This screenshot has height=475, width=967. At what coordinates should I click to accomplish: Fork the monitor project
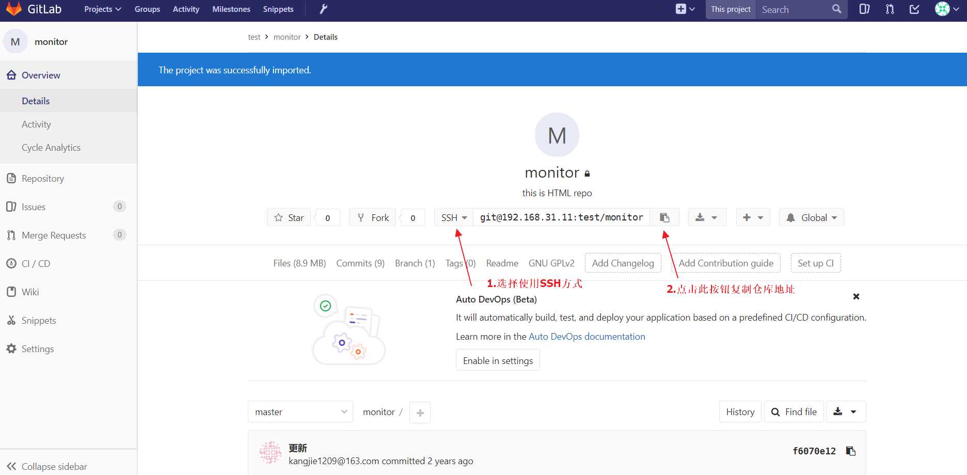coord(373,217)
